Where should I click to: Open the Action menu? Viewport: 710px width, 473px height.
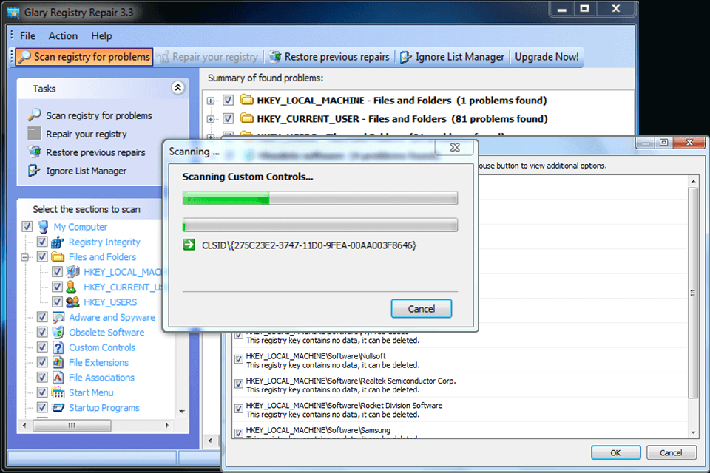tap(63, 35)
